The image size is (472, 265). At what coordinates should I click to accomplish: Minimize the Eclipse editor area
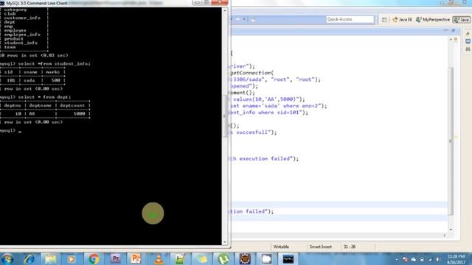tap(445, 30)
